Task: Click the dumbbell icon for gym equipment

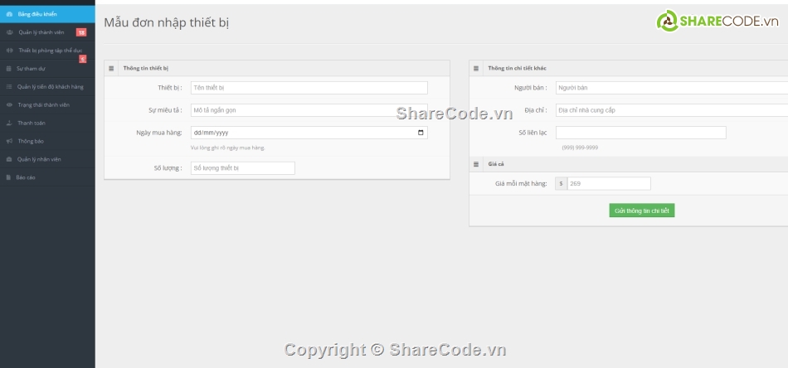Action: 9,51
